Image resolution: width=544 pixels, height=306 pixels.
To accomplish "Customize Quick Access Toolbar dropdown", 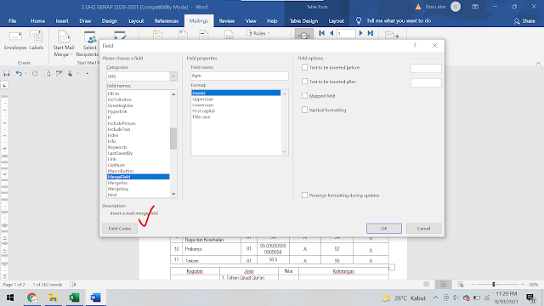I will [x=88, y=74].
